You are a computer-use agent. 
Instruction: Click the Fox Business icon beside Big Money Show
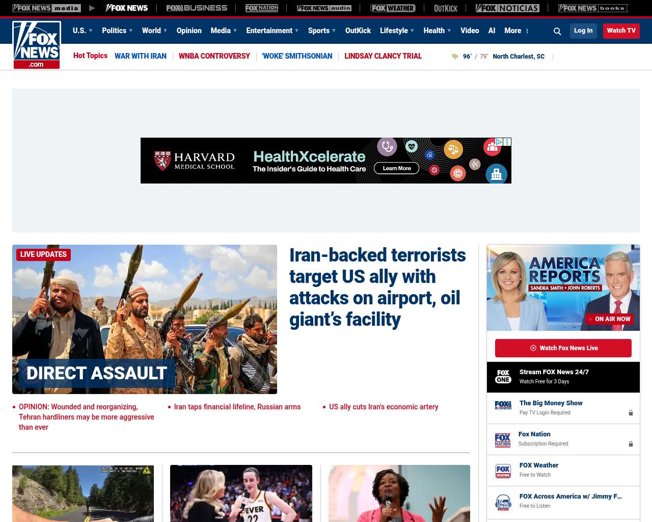coord(503,405)
